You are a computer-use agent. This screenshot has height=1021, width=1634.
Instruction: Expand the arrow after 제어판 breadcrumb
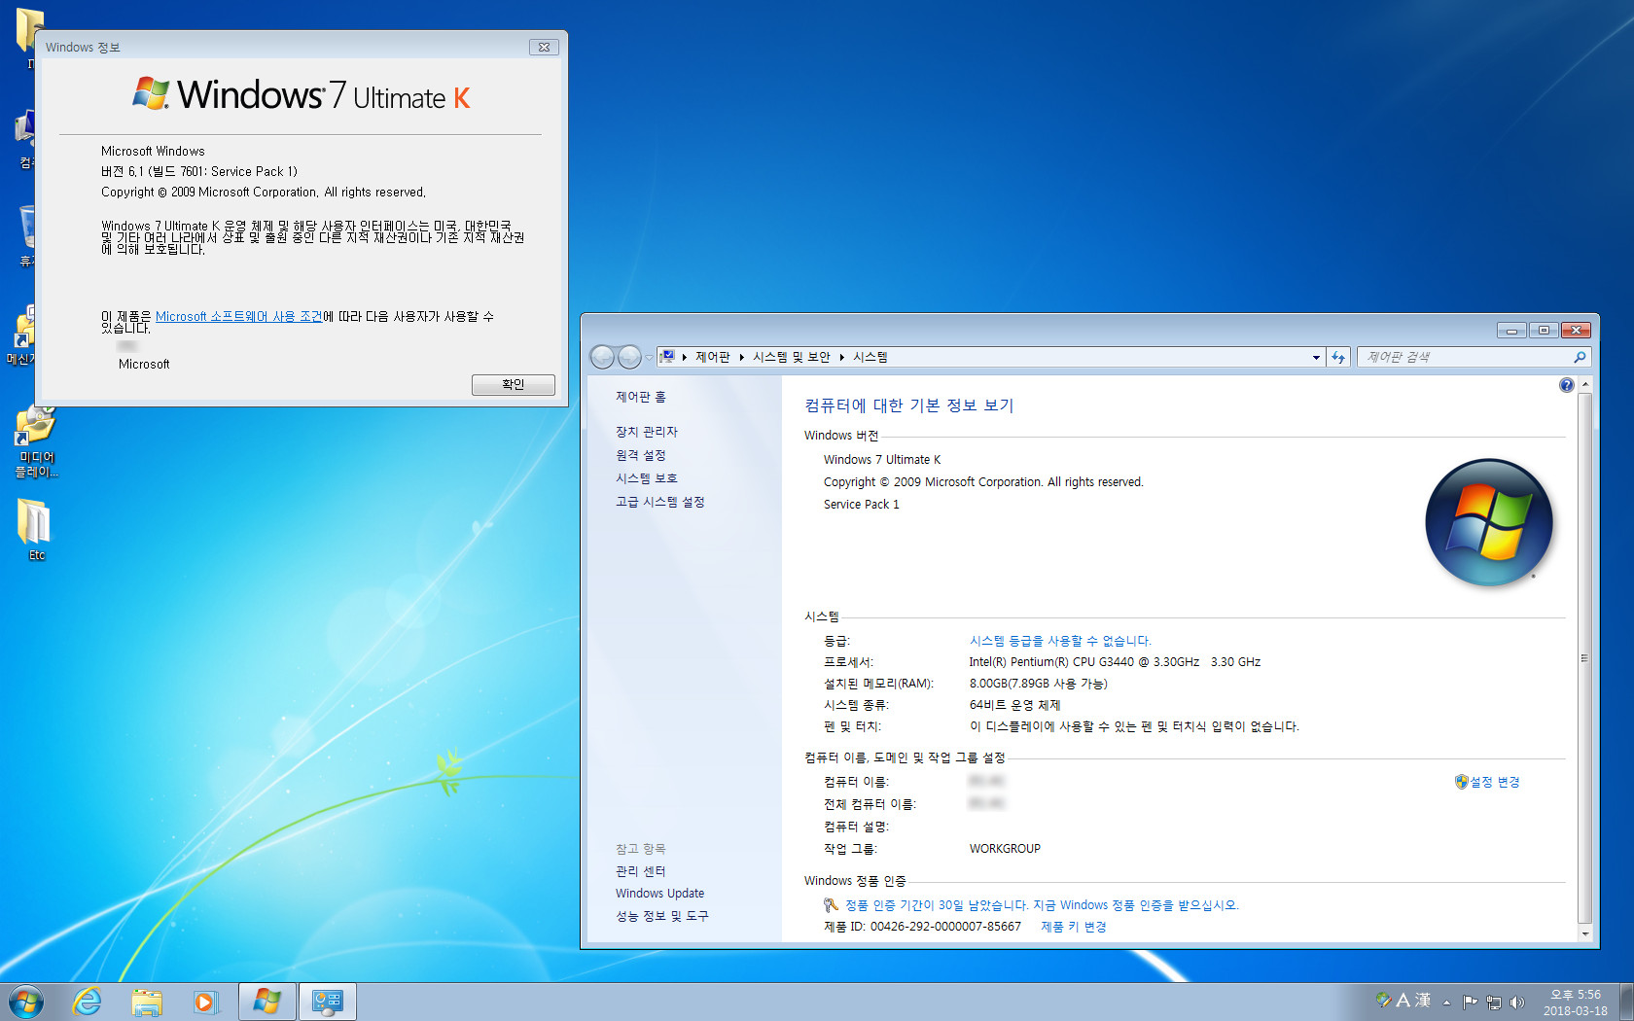tap(741, 357)
